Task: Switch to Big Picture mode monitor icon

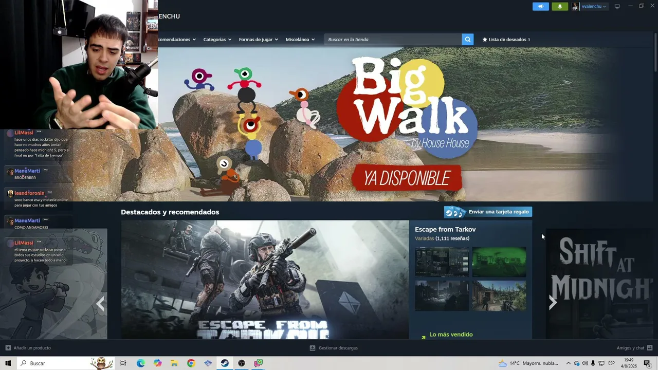Action: pyautogui.click(x=617, y=6)
